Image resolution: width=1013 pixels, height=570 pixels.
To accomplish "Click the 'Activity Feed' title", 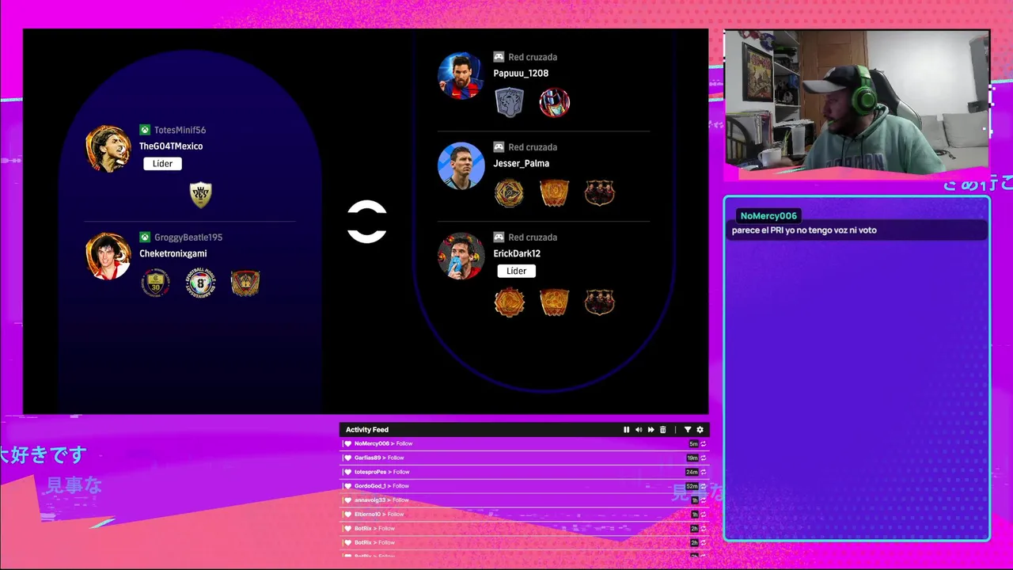I will (367, 430).
